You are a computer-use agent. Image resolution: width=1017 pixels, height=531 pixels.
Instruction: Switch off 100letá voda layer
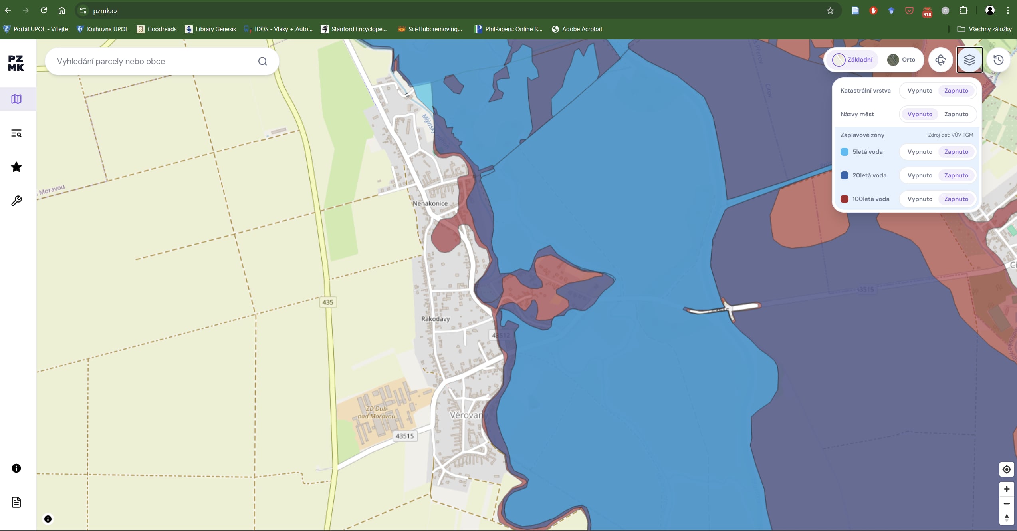(x=920, y=199)
